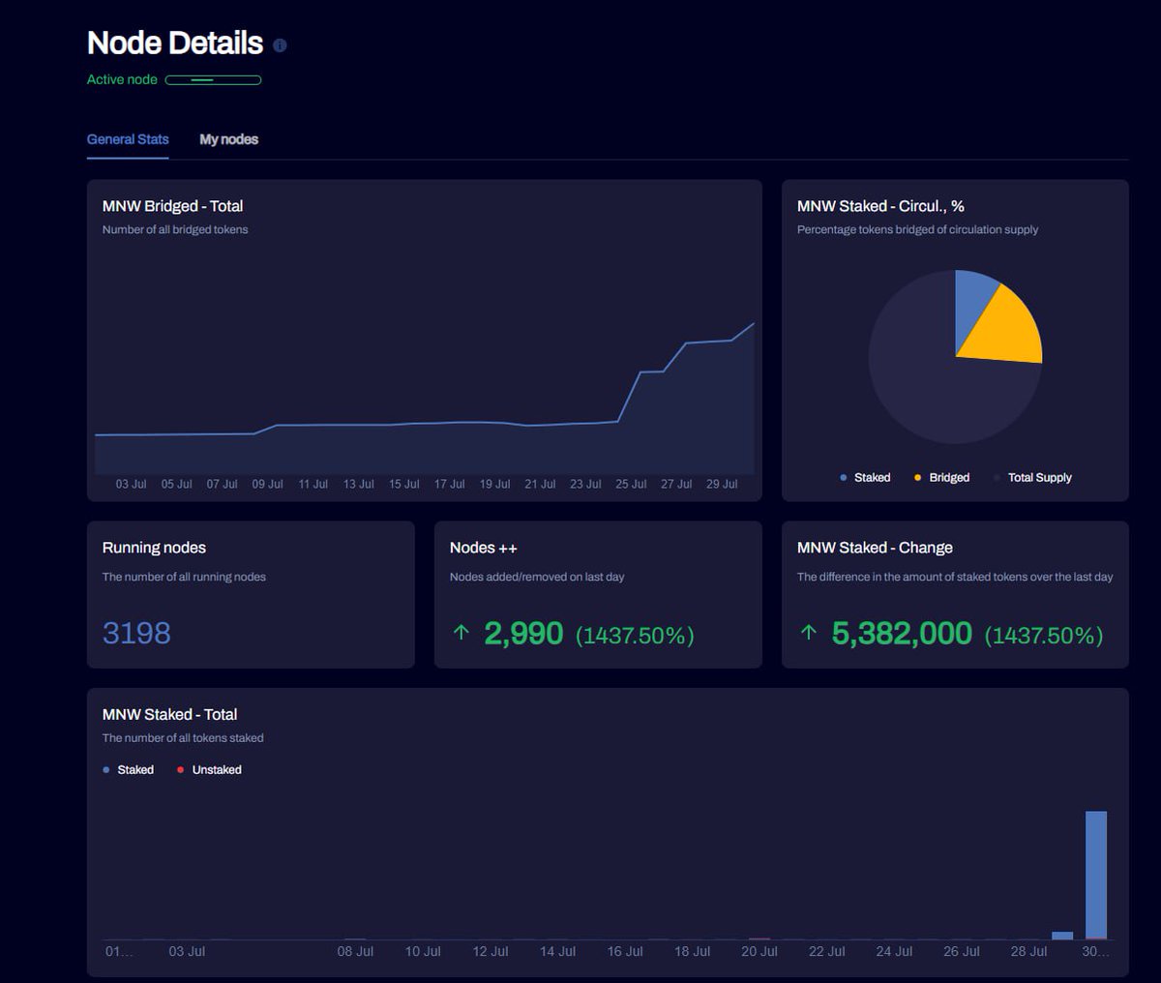Click 'The number of all running nodes' description

point(184,578)
